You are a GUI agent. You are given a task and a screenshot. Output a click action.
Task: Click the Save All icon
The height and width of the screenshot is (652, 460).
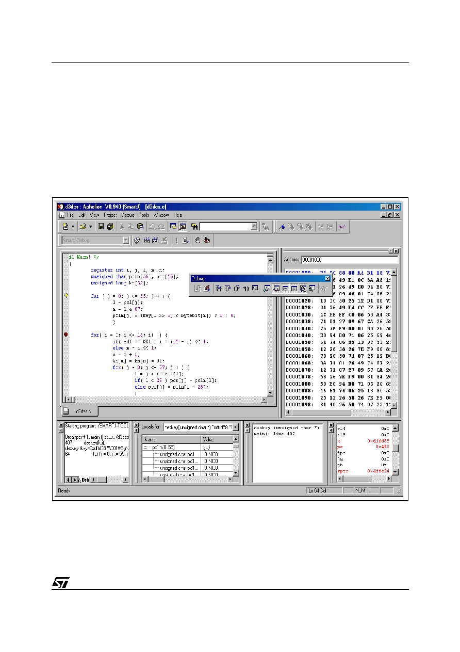point(110,226)
